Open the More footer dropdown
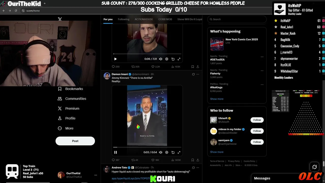Image resolution: width=325 pixels, height=183 pixels. click(239, 165)
